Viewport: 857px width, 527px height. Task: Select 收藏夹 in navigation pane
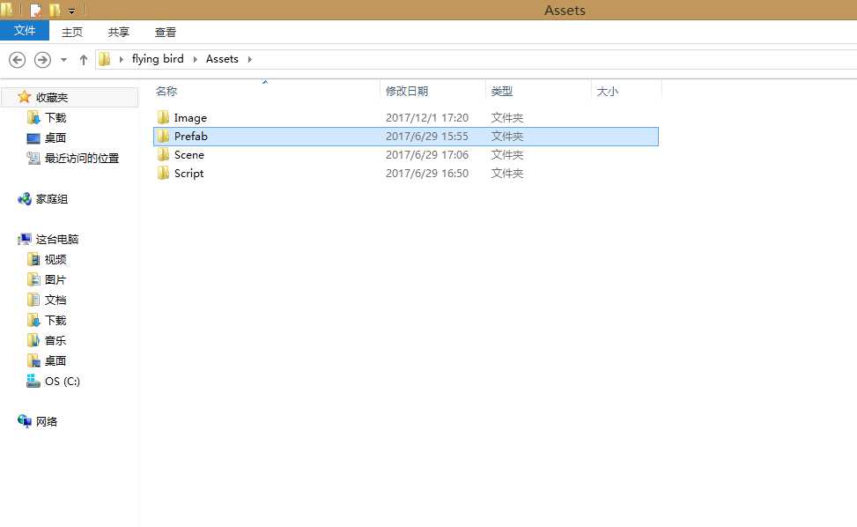(52, 97)
